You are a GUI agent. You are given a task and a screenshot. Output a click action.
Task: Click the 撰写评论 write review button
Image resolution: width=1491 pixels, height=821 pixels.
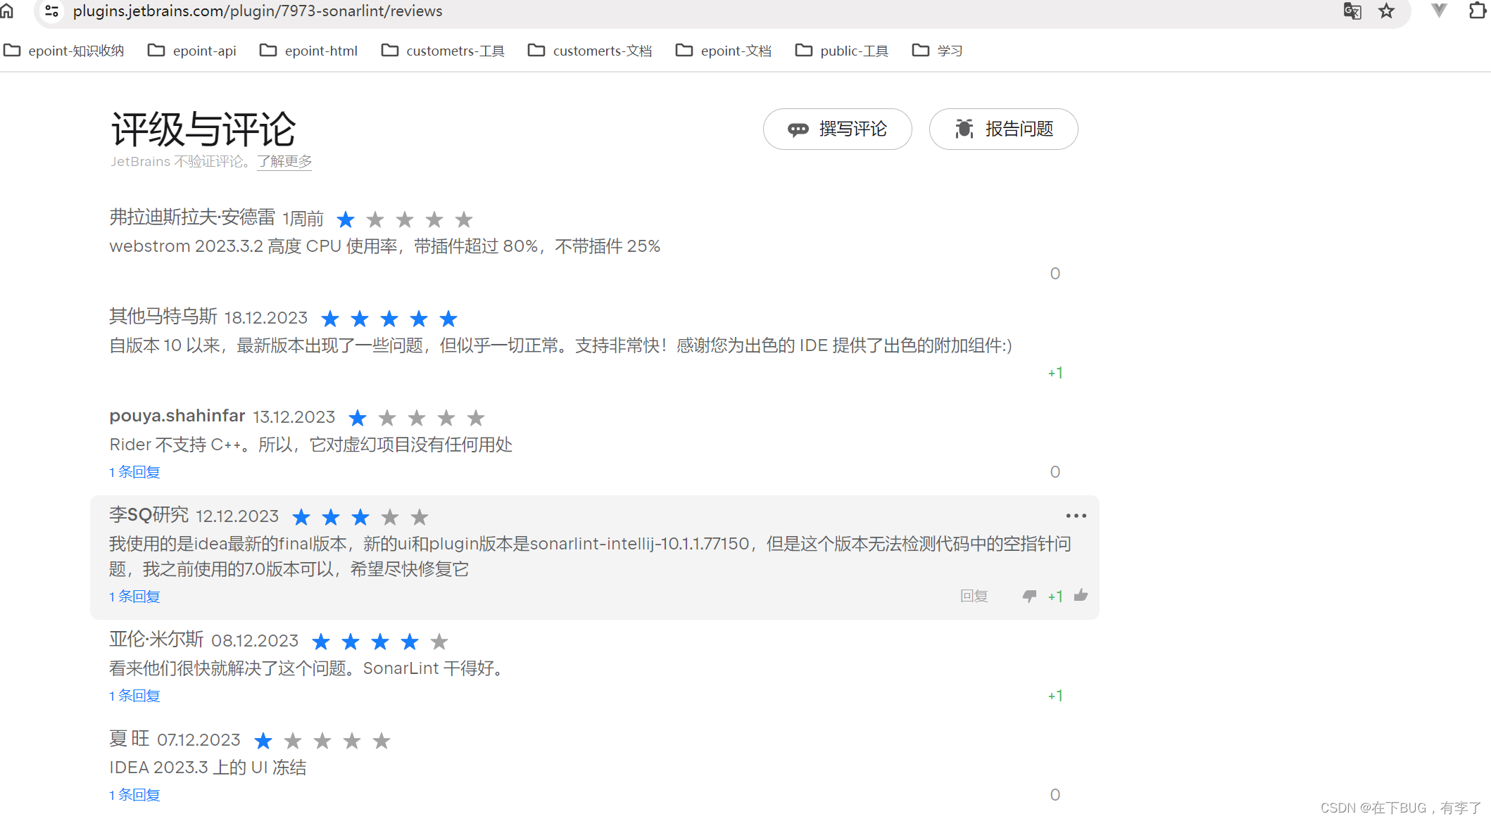point(837,129)
